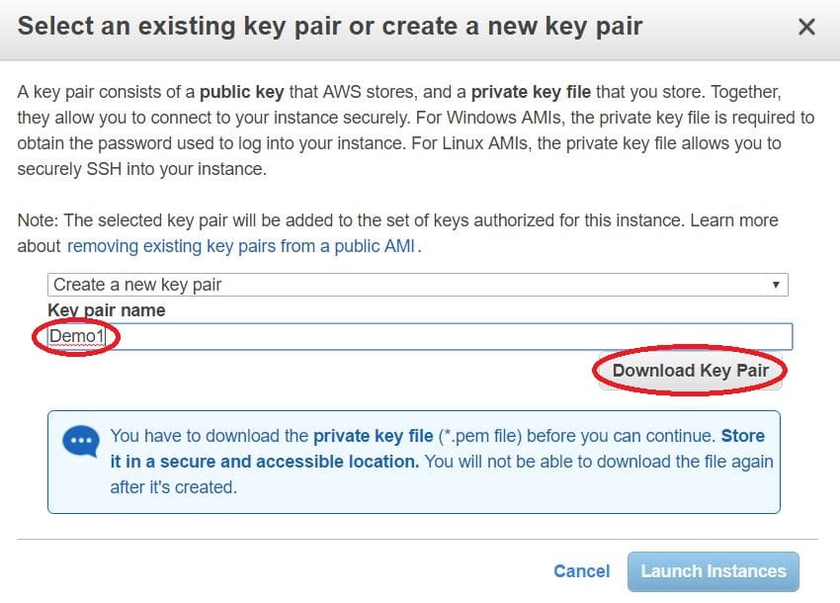This screenshot has height=603, width=840.
Task: Click the blue speech bubble info icon
Action: click(x=81, y=441)
